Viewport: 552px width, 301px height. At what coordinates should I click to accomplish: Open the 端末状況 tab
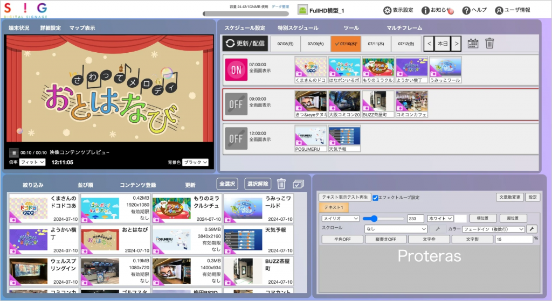[19, 28]
